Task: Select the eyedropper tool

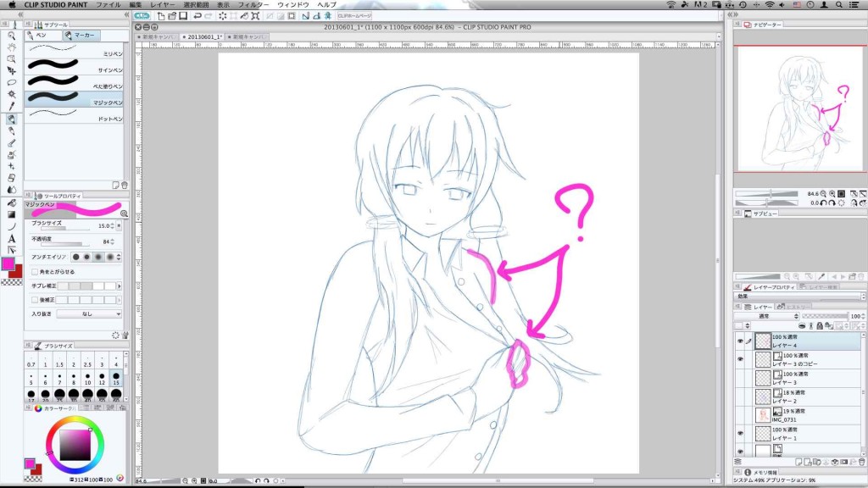Action: [12, 107]
